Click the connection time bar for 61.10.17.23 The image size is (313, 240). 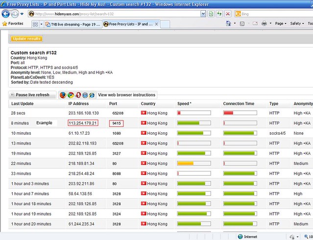(240, 133)
